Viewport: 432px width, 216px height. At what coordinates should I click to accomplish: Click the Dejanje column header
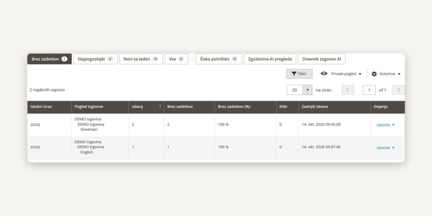[x=387, y=107]
